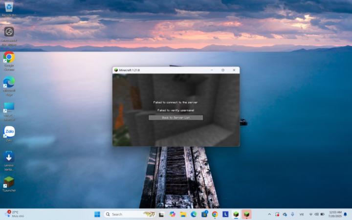Viewport: 352px width, 220px height.
Task: Click Back to Server List button
Action: 176,118
